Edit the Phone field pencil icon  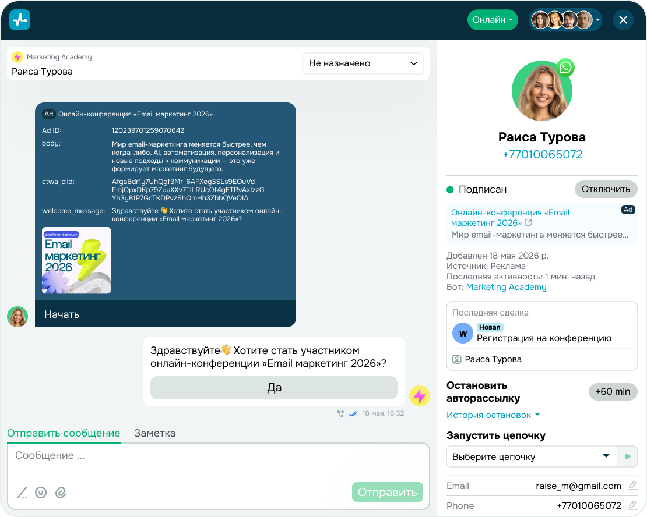tap(632, 505)
